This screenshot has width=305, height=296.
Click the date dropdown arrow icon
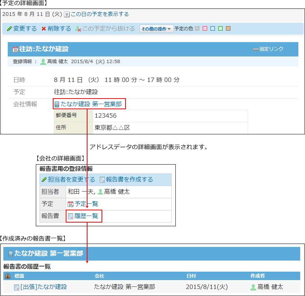67,14
